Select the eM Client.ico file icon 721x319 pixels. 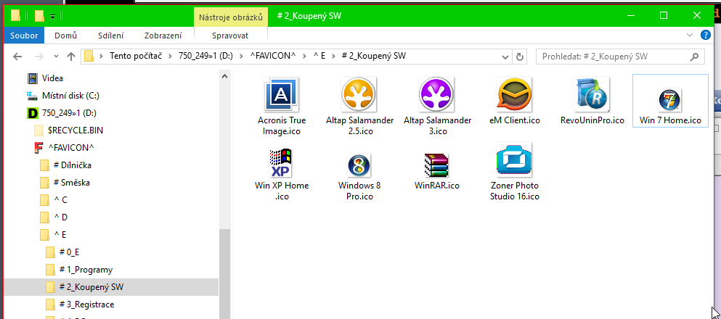[515, 95]
